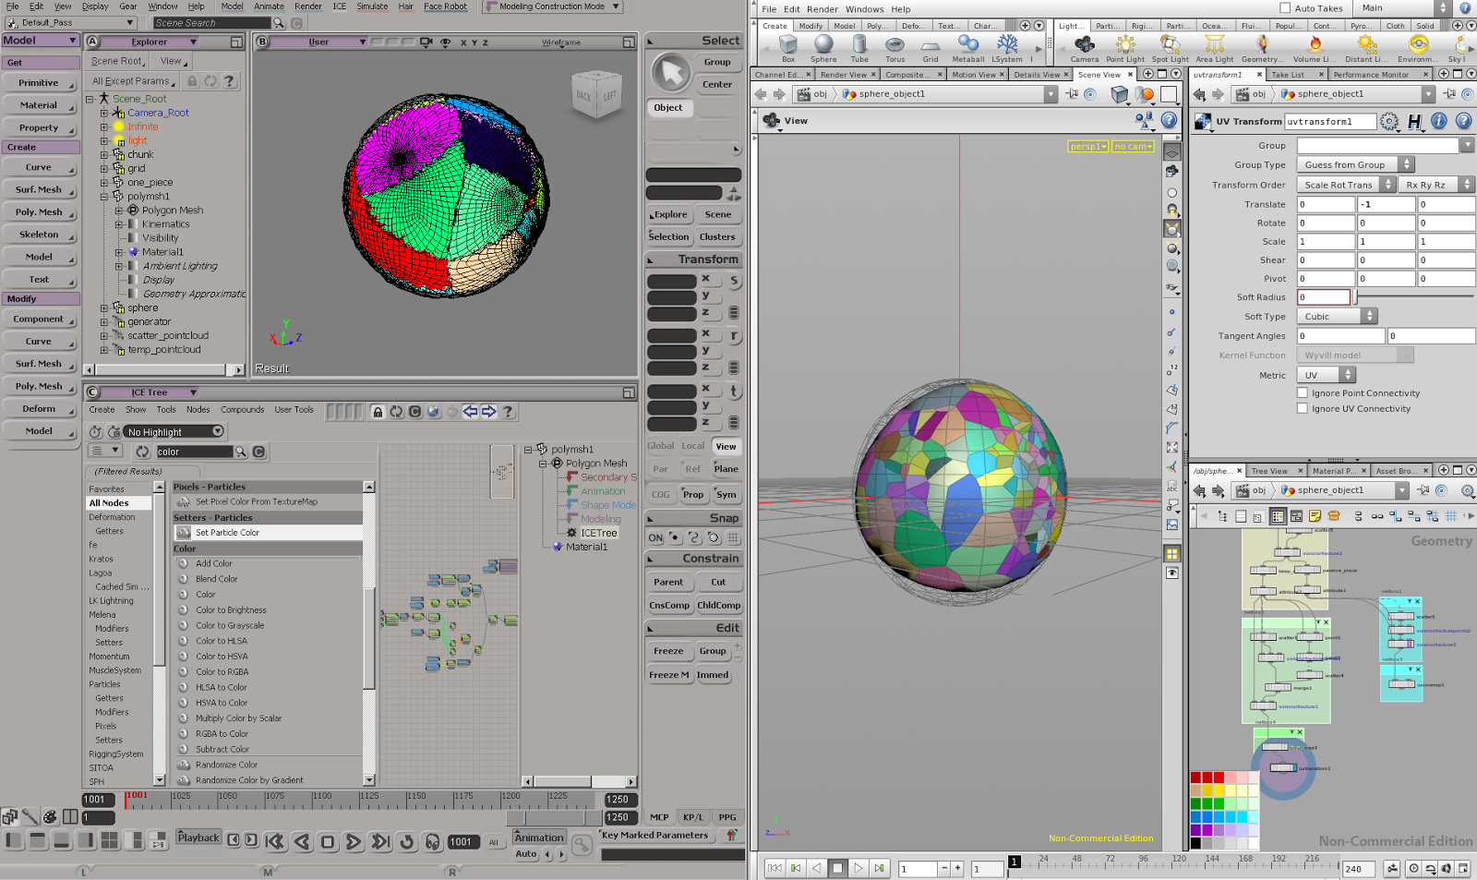Play forward in Softimage timeline
This screenshot has height=880, width=1477.
pyautogui.click(x=354, y=841)
